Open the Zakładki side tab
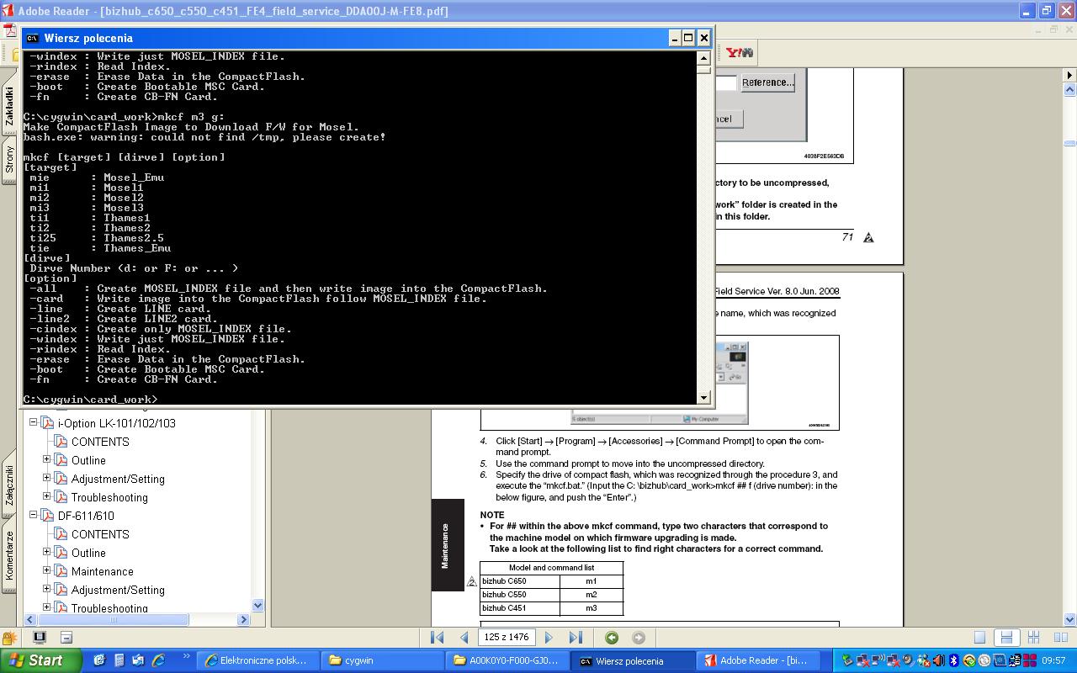This screenshot has width=1077, height=673. (9, 106)
